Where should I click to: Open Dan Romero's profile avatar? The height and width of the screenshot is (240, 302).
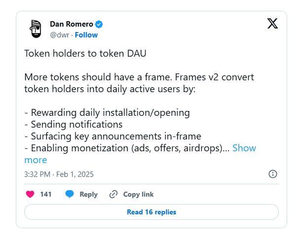click(x=35, y=30)
